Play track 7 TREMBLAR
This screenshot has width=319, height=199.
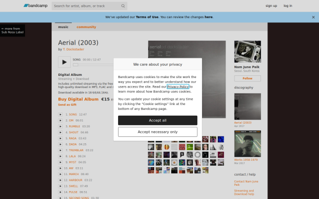61,150
